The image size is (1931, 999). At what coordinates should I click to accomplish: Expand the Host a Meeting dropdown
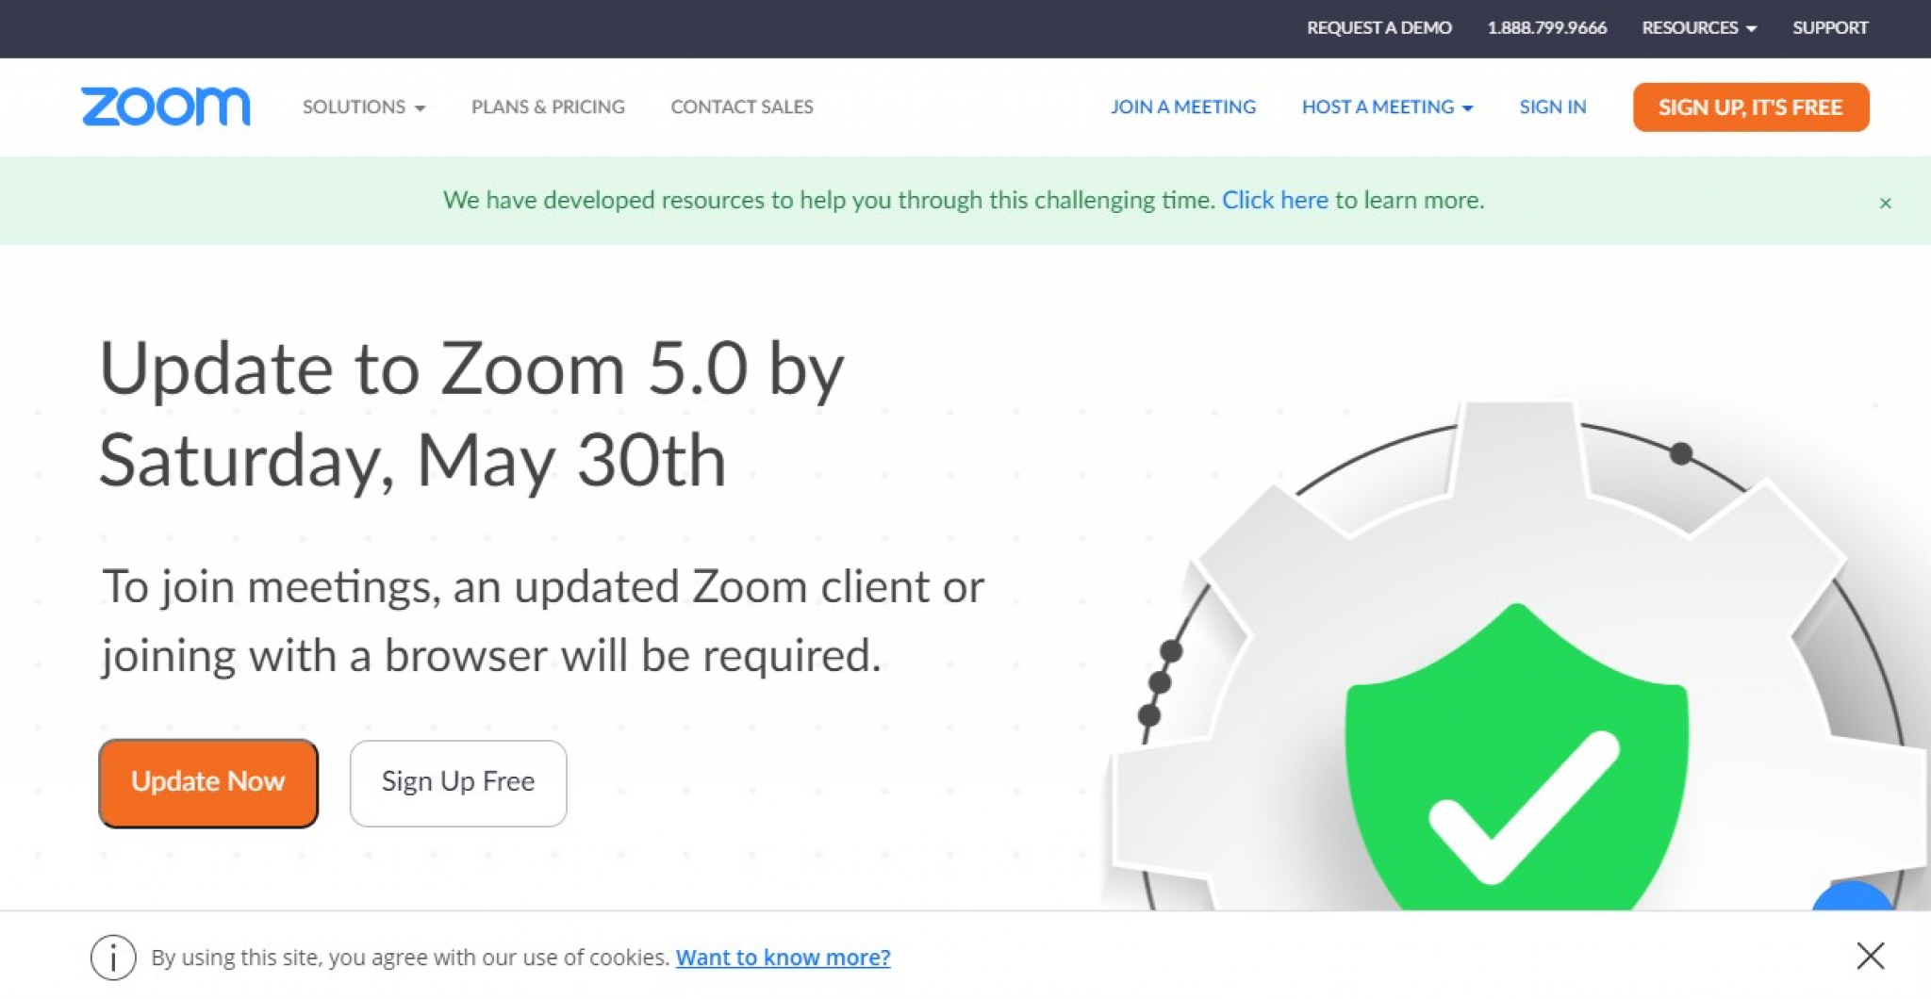(1387, 106)
